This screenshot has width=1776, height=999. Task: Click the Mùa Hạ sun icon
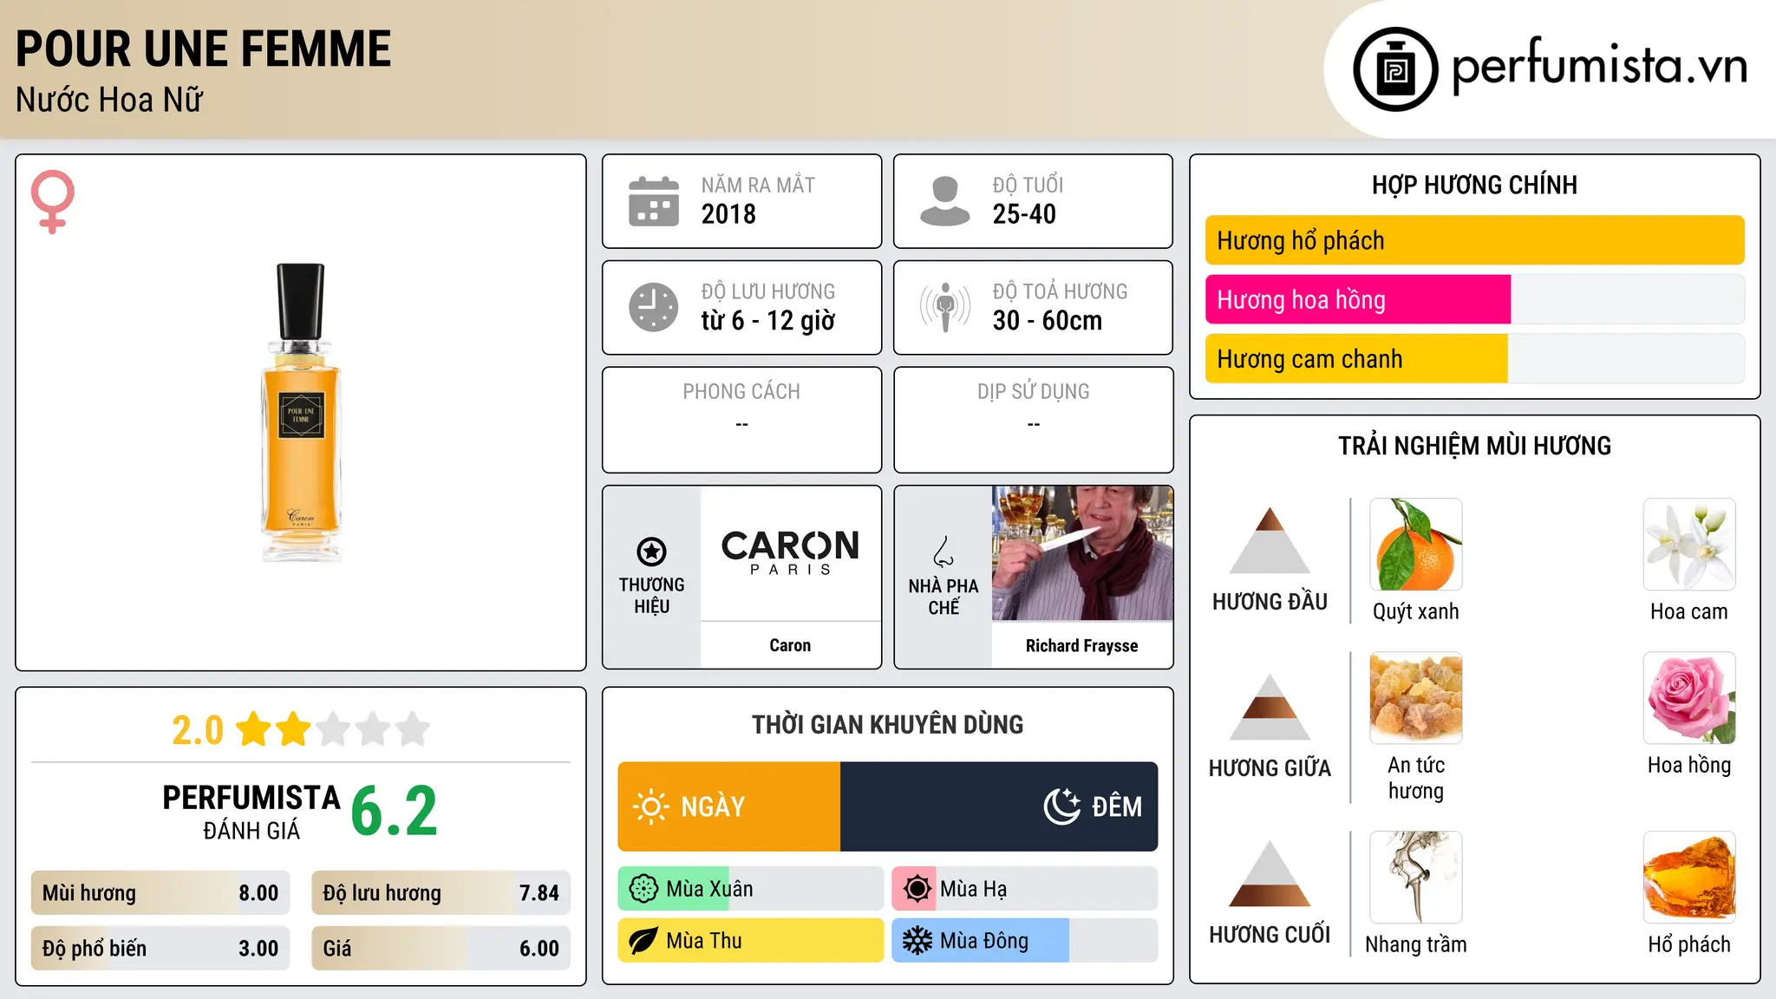pos(917,889)
